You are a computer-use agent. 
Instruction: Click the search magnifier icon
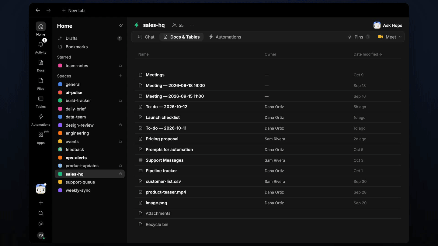click(x=41, y=213)
